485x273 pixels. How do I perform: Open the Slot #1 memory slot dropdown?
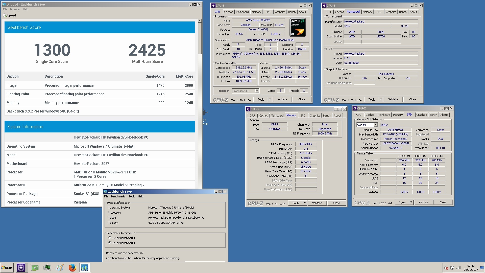[376, 125]
